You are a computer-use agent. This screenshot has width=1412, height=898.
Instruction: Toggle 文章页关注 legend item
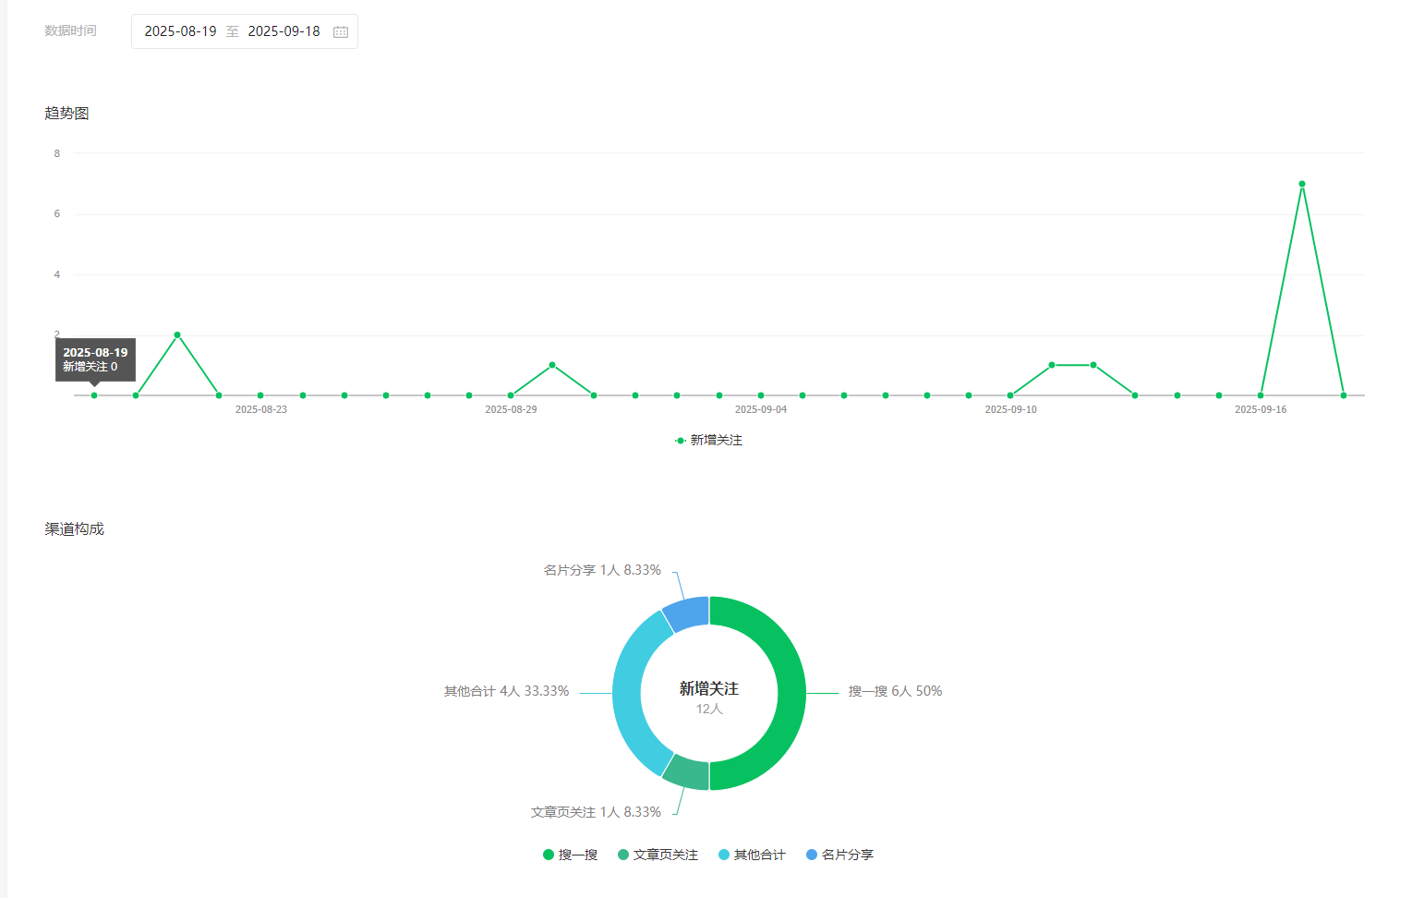click(658, 855)
